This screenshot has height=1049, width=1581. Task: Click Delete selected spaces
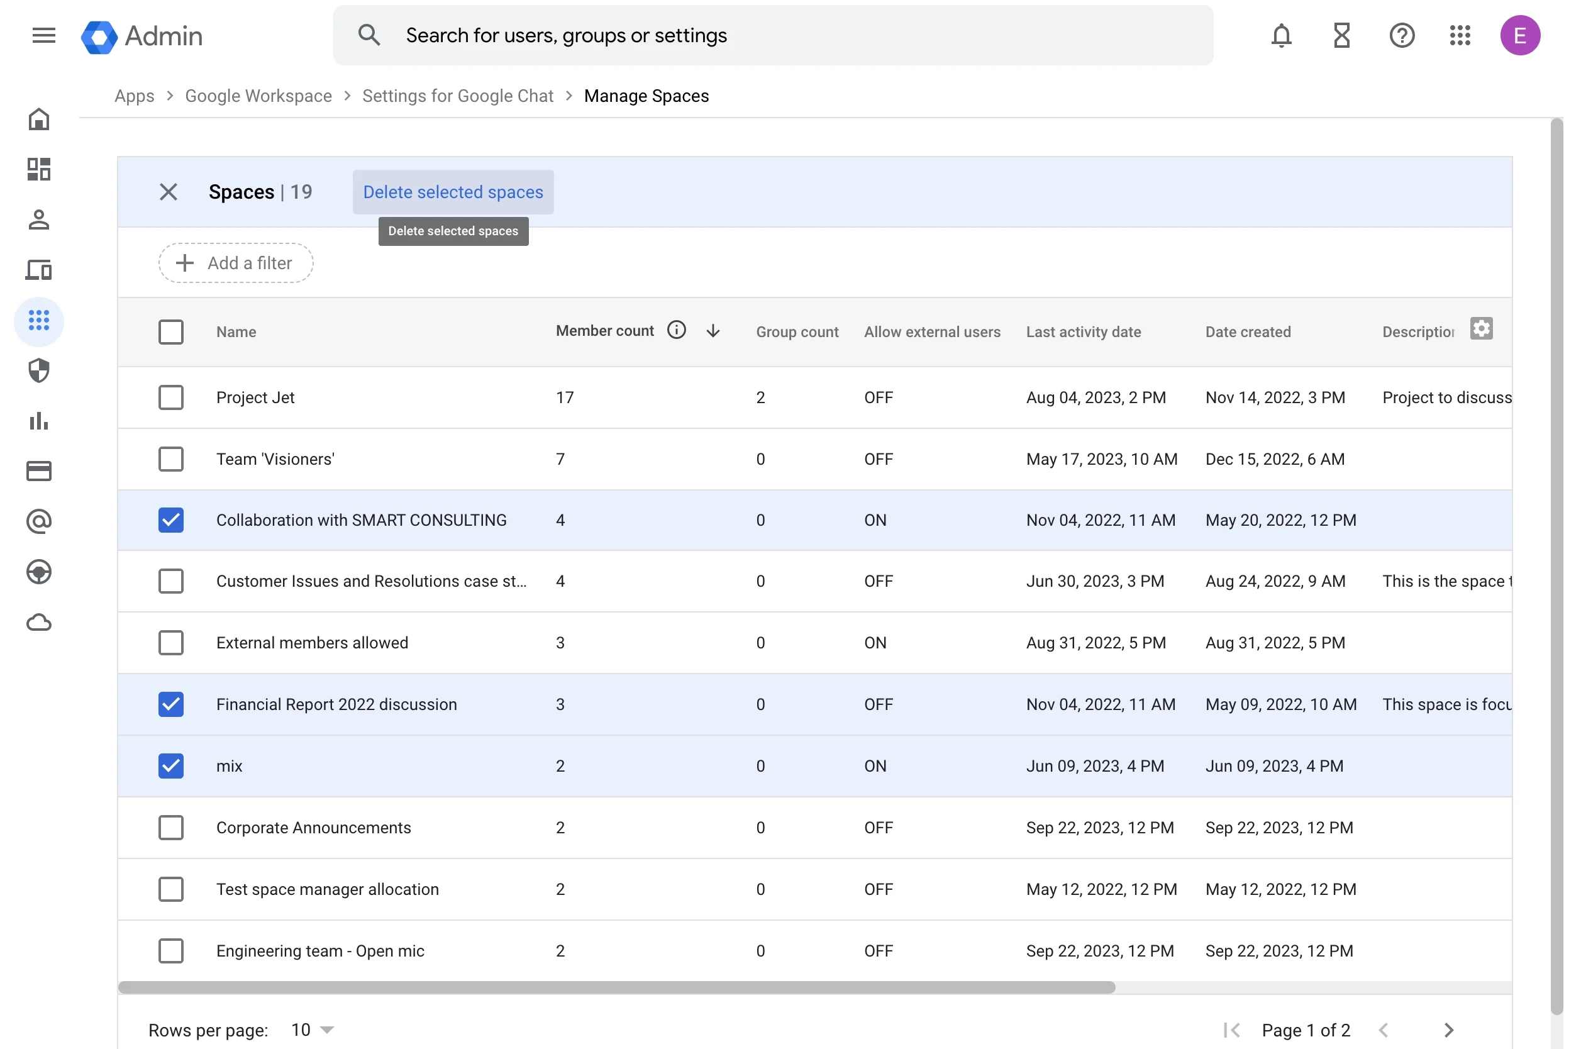pyautogui.click(x=453, y=192)
